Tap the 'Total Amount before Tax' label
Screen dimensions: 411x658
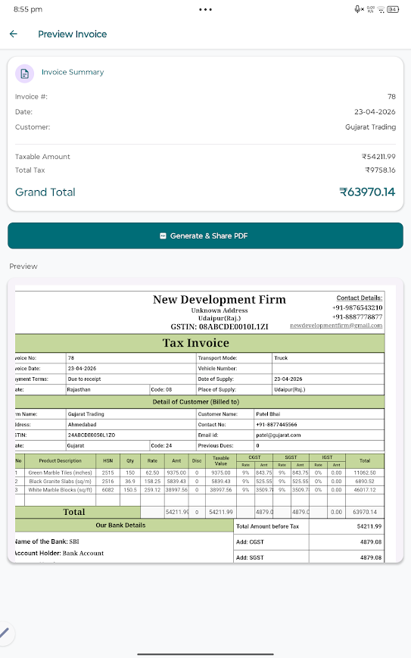[x=268, y=526]
